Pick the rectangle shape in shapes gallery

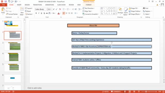pyautogui.click(x=109, y=8)
